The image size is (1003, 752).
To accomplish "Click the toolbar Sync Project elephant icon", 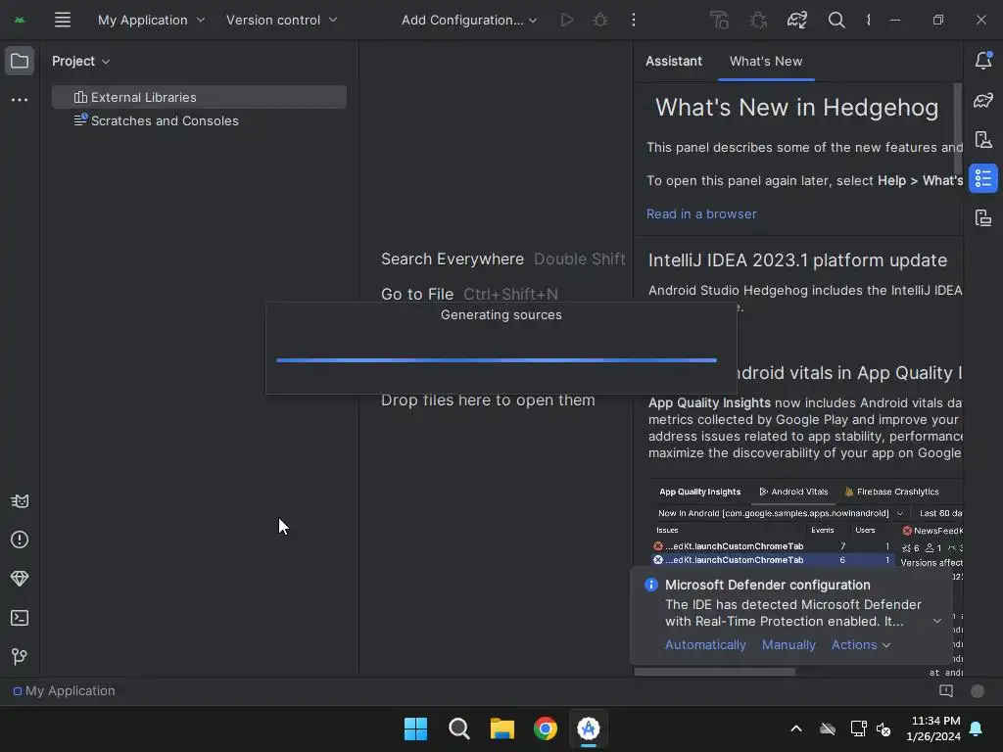I will (797, 20).
